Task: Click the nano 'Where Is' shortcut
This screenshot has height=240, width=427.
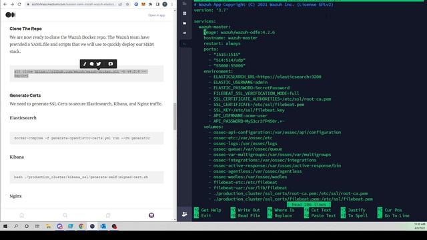Action: (x=281, y=210)
